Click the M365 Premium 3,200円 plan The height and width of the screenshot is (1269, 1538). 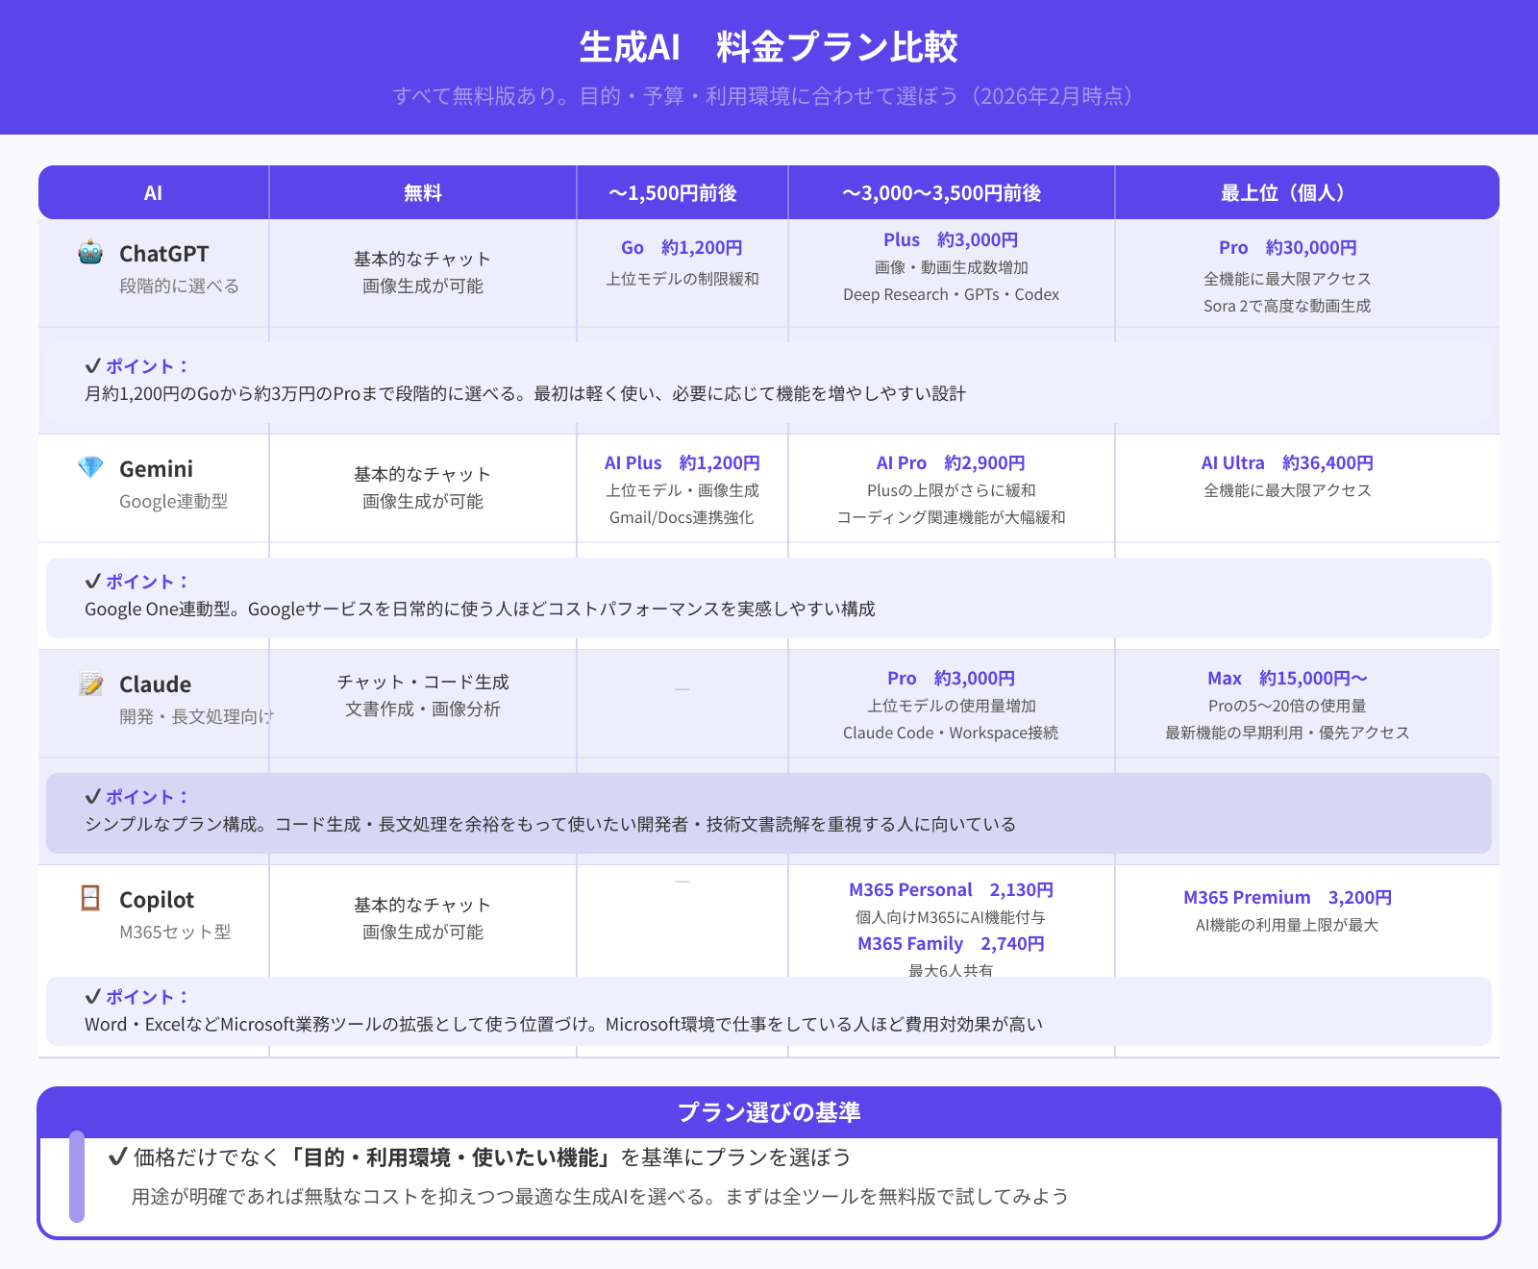(x=1287, y=898)
